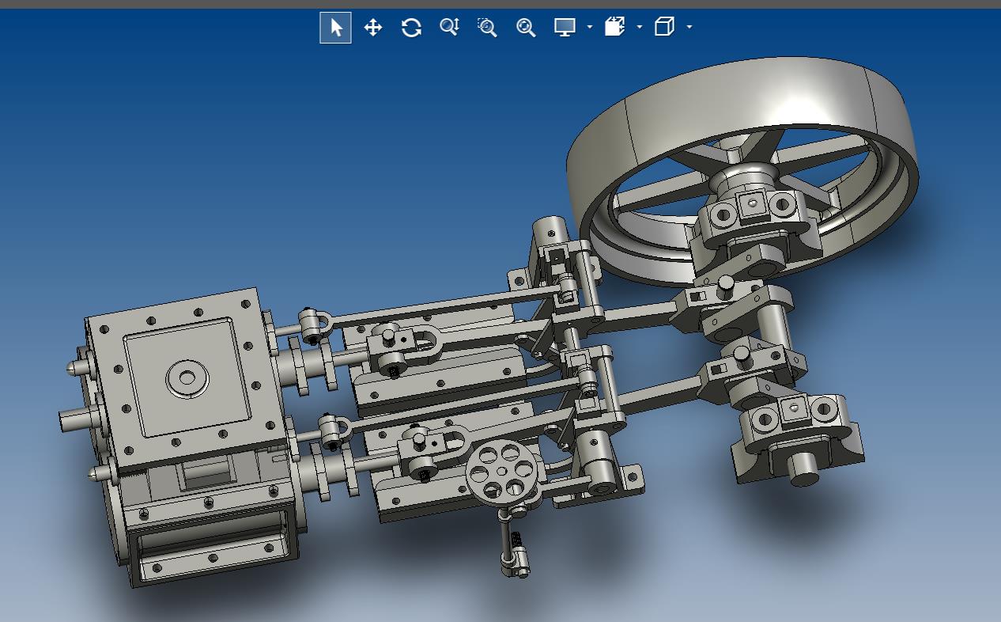This screenshot has width=1001, height=622.
Task: Choose the Pan move tool
Action: (x=373, y=28)
